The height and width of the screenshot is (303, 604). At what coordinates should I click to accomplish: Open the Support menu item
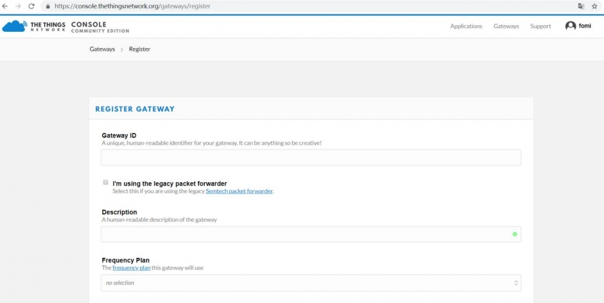tap(540, 26)
